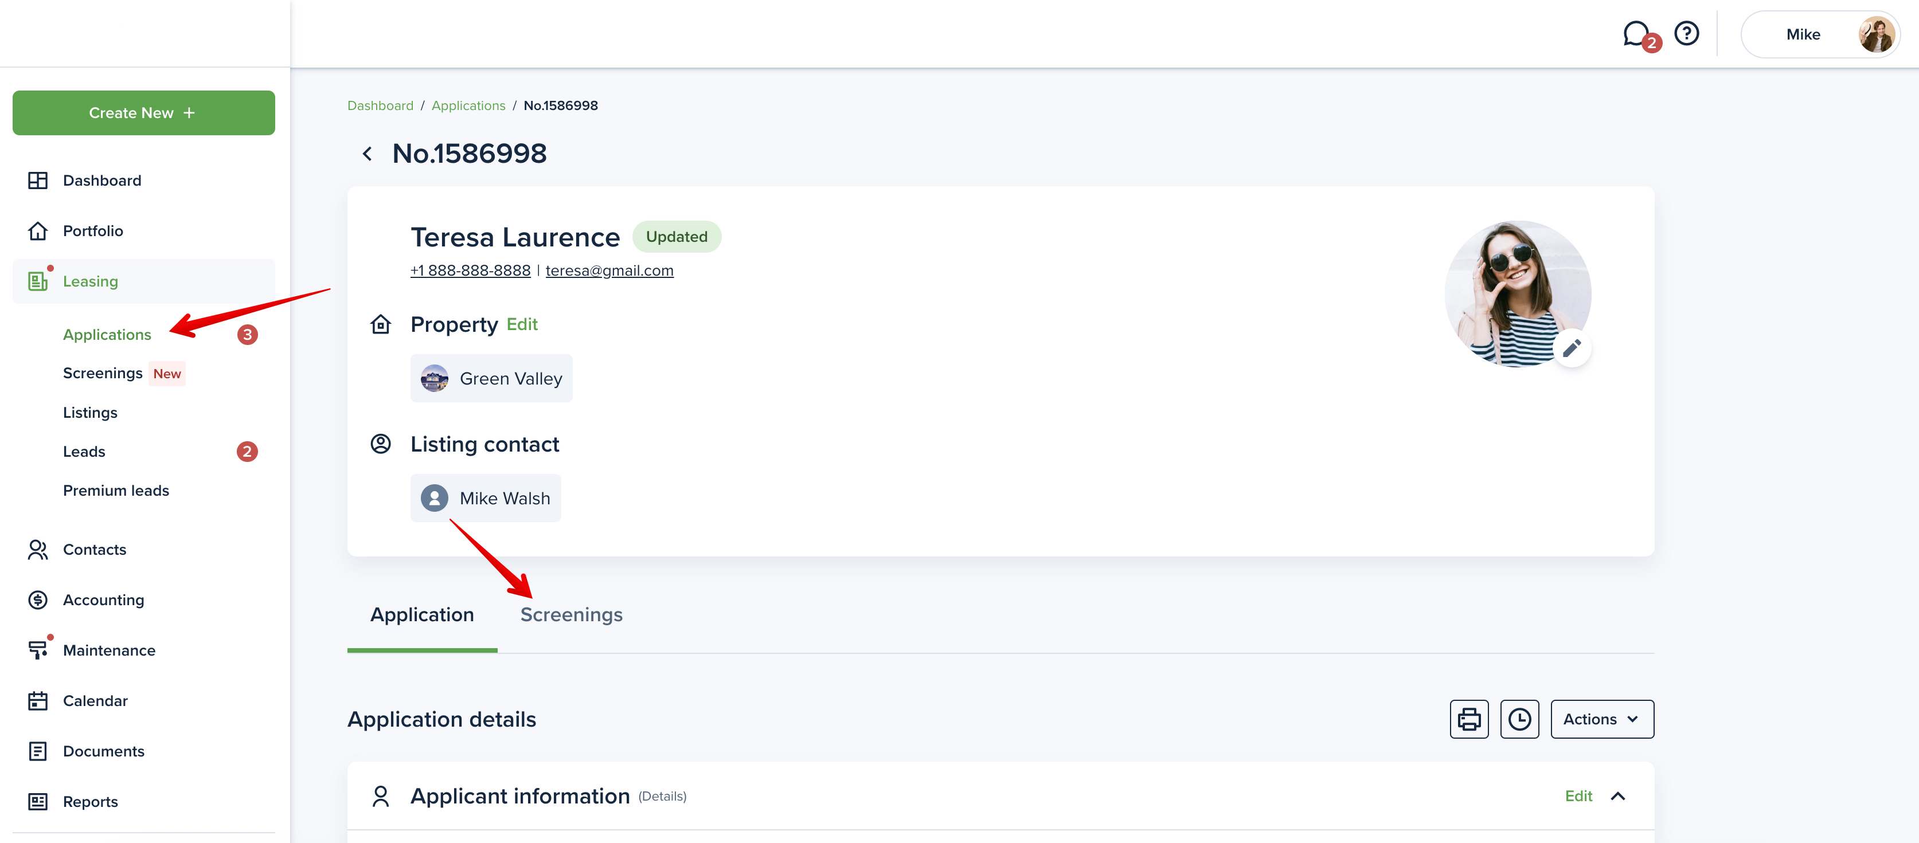Click the (Details) label

click(662, 796)
